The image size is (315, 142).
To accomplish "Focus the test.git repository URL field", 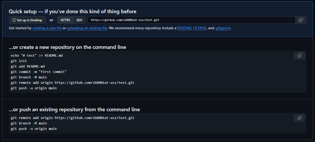I will tap(192, 20).
